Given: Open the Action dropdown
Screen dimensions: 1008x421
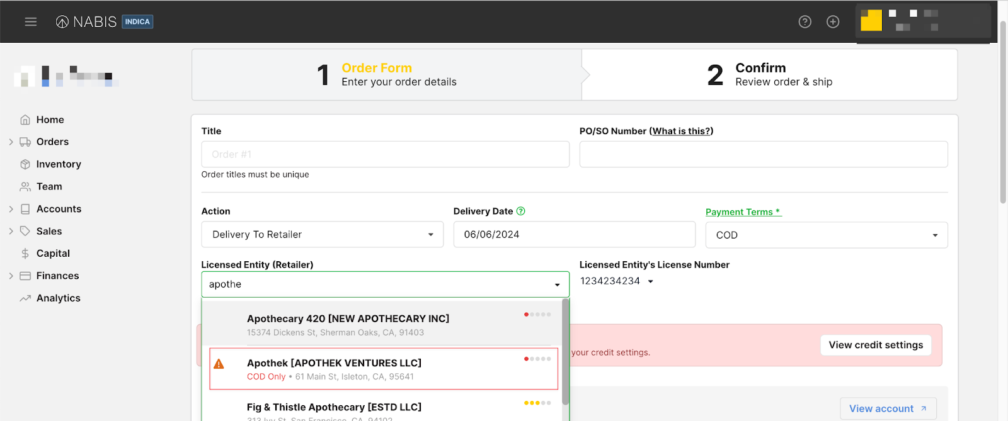Looking at the screenshot, I should [322, 235].
